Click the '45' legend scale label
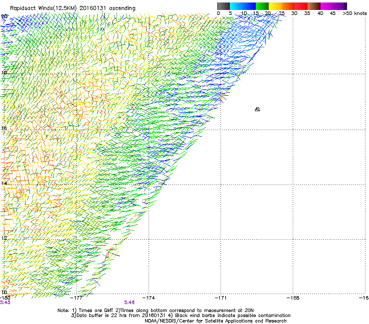Screen dimensions: 369x324 (x=333, y=13)
